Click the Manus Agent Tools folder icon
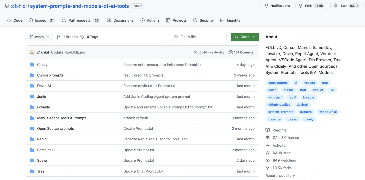 pyautogui.click(x=32, y=118)
